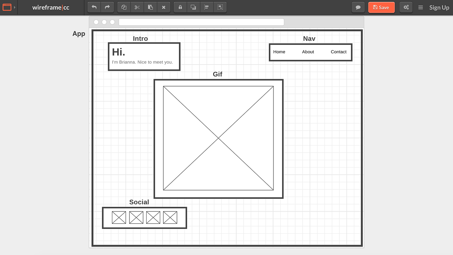Image resolution: width=453 pixels, height=255 pixels.
Task: Click the Paste icon
Action: coord(150,7)
